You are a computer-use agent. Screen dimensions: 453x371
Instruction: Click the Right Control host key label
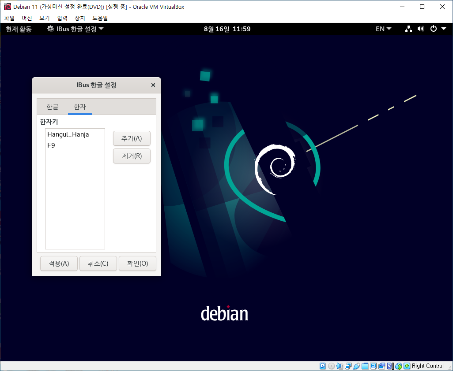point(427,366)
